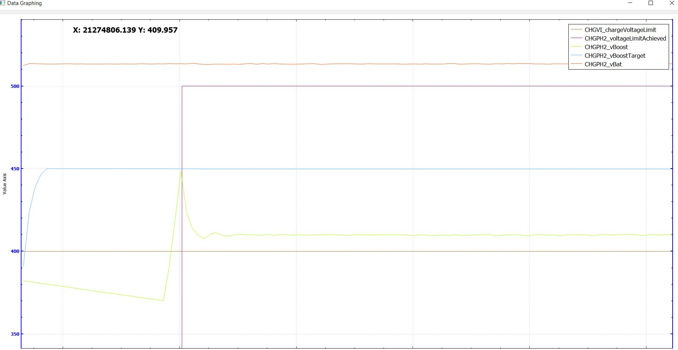Select CHGVI_chargeVoltageLimit legend label
This screenshot has width=678, height=350.
tap(620, 30)
